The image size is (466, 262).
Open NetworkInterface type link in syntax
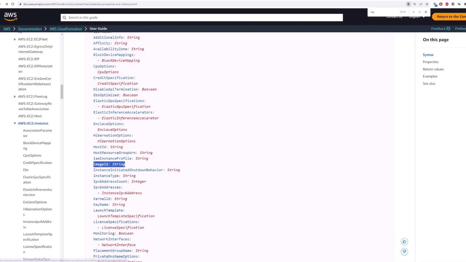tap(119, 245)
